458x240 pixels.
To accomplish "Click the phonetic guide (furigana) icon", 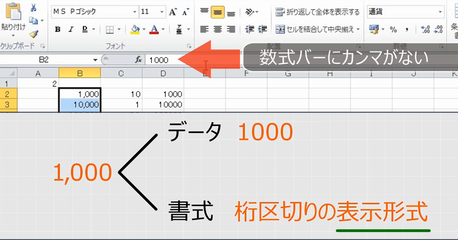I will pyautogui.click(x=179, y=29).
